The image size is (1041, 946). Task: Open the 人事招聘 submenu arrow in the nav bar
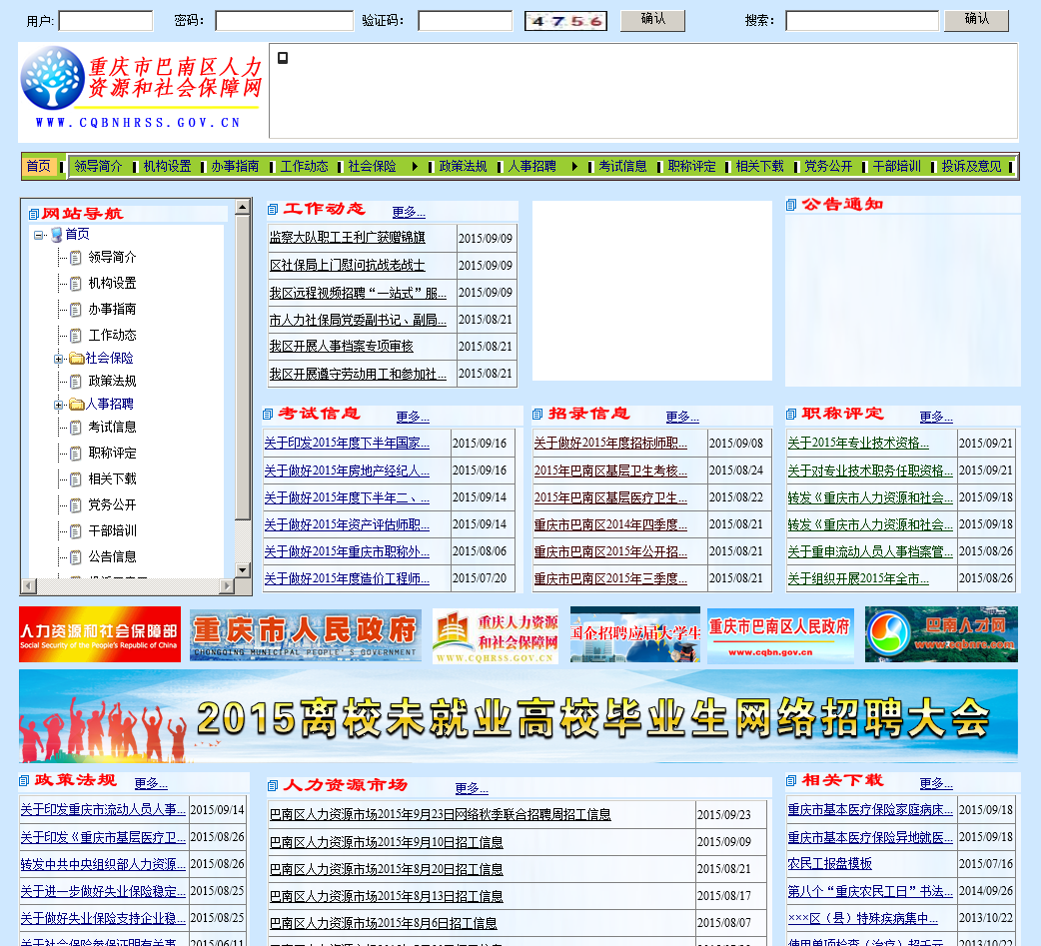pos(574,167)
